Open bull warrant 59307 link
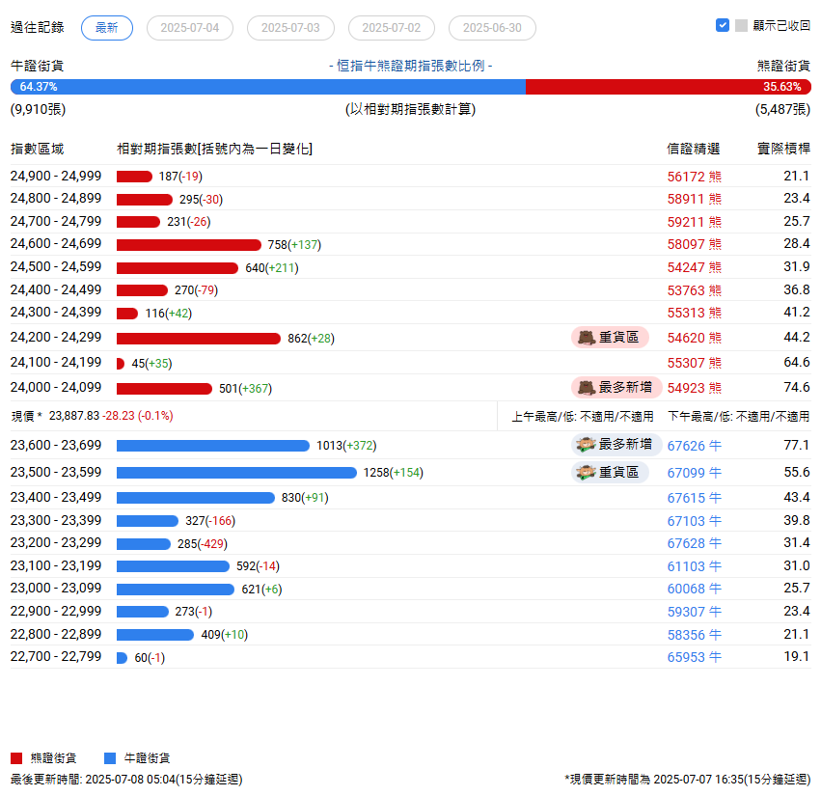 (694, 612)
